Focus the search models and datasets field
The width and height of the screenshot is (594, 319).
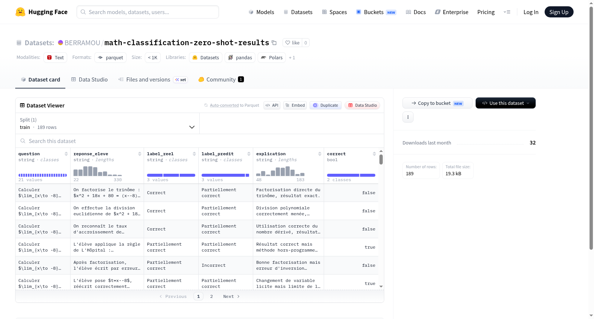(148, 12)
